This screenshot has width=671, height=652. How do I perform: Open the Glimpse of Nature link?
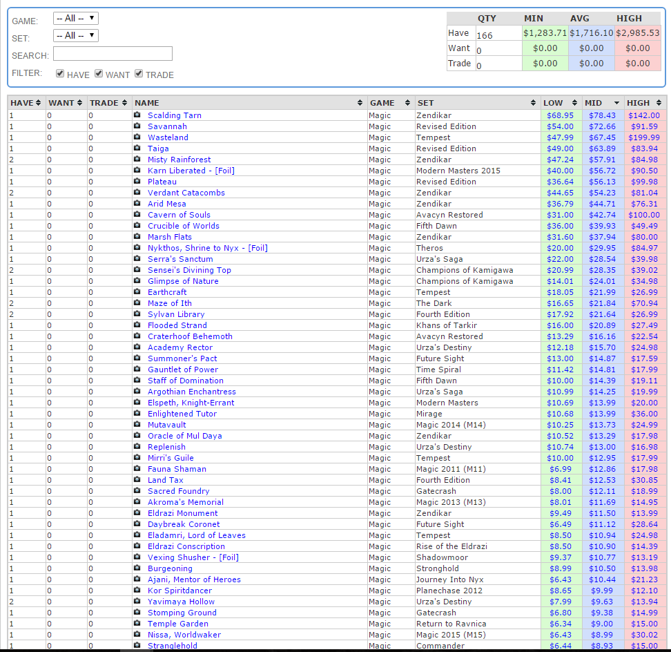click(183, 281)
